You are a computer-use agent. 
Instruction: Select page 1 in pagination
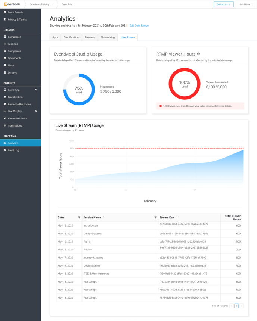(236, 306)
